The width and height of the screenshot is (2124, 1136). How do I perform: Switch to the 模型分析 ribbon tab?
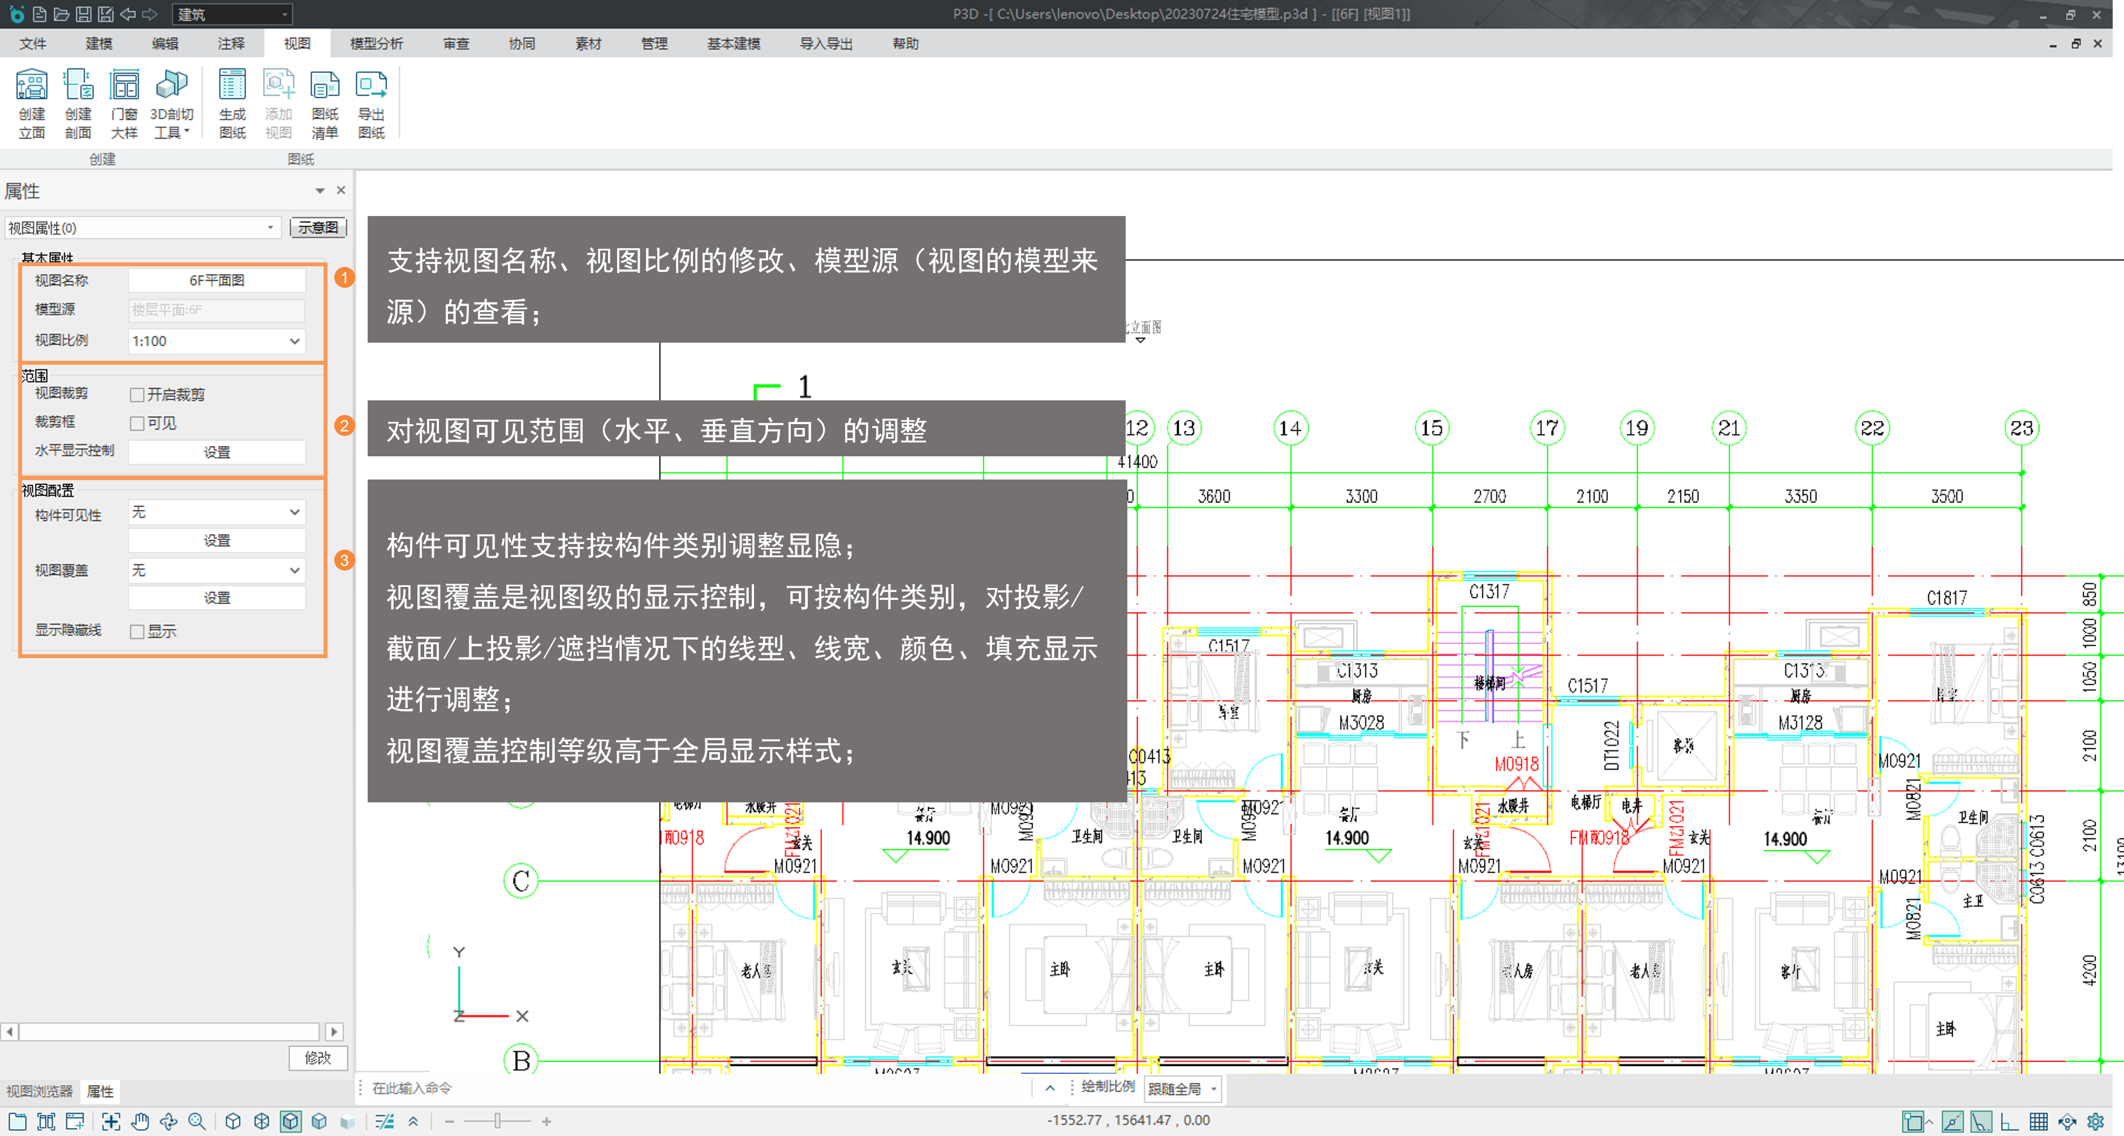376,44
